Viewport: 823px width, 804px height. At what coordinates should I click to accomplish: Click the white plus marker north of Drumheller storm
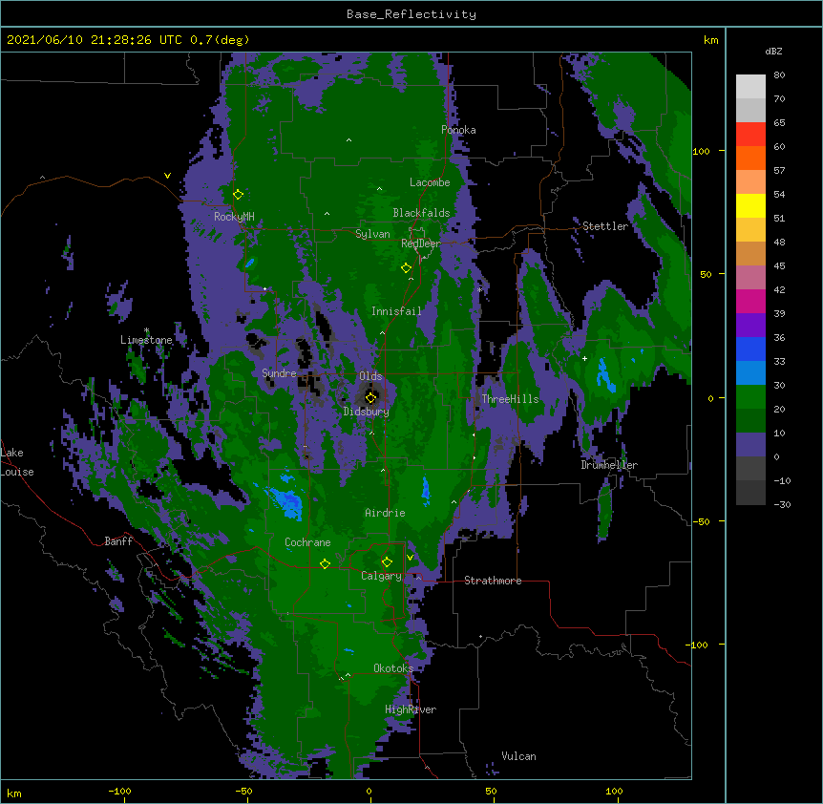point(584,358)
